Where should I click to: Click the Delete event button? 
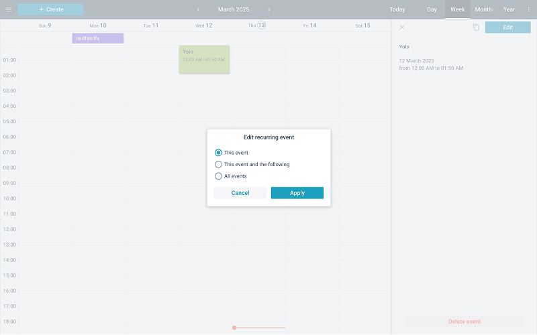point(464,322)
